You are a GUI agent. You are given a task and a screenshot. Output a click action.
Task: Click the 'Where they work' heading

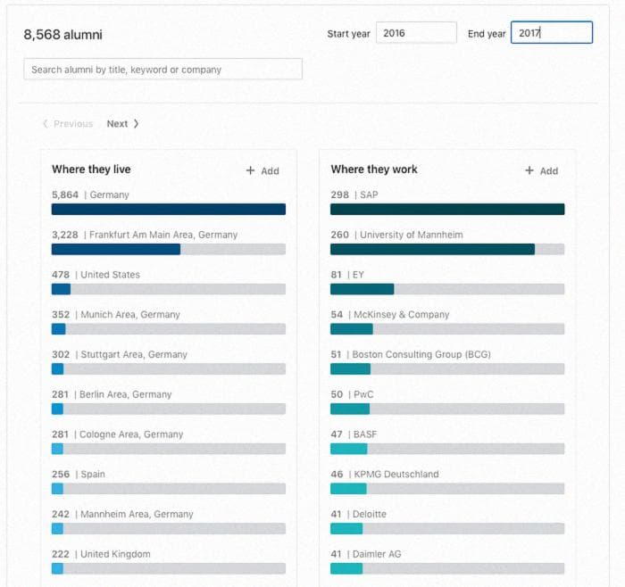(374, 169)
